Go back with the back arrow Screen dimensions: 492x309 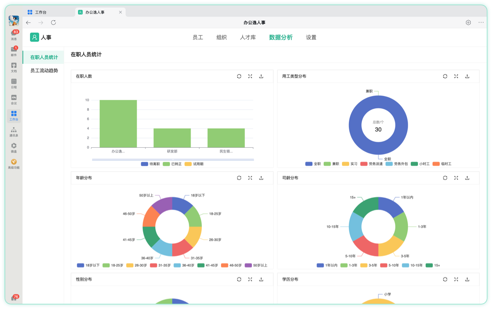29,23
